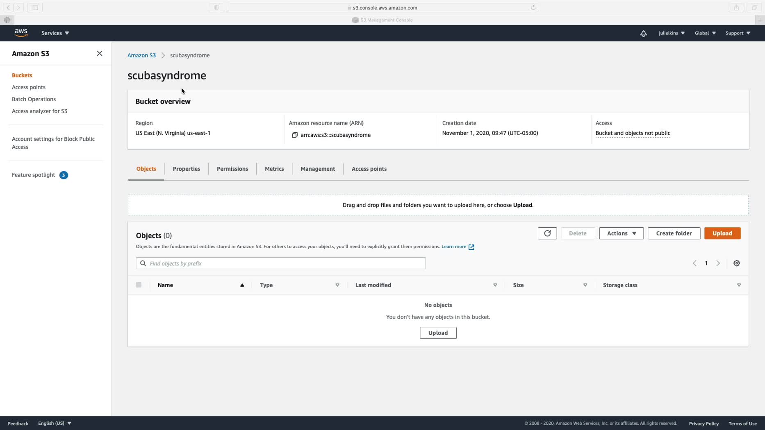This screenshot has width=765, height=430.
Task: Click Bucket and objects not public
Action: click(x=633, y=133)
